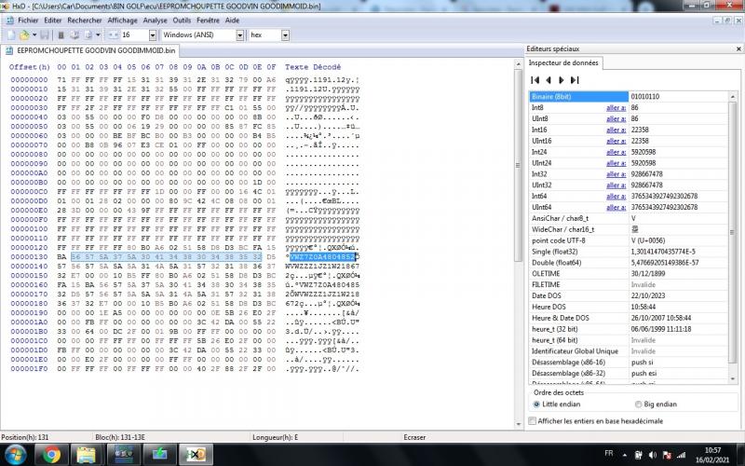Open Google Chrome from the taskbar
745x466 pixels.
tap(51, 455)
